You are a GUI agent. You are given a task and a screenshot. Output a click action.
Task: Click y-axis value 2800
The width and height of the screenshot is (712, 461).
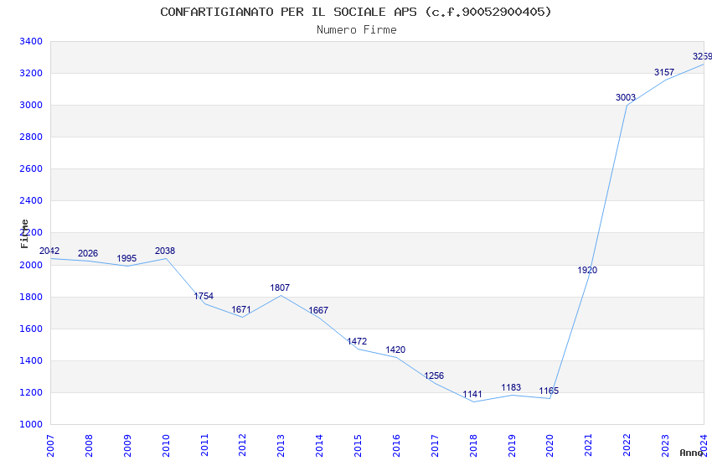(31, 137)
